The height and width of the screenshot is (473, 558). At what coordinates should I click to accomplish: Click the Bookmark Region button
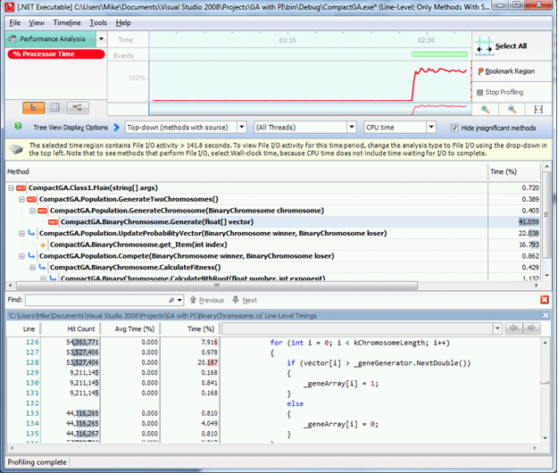tap(505, 71)
